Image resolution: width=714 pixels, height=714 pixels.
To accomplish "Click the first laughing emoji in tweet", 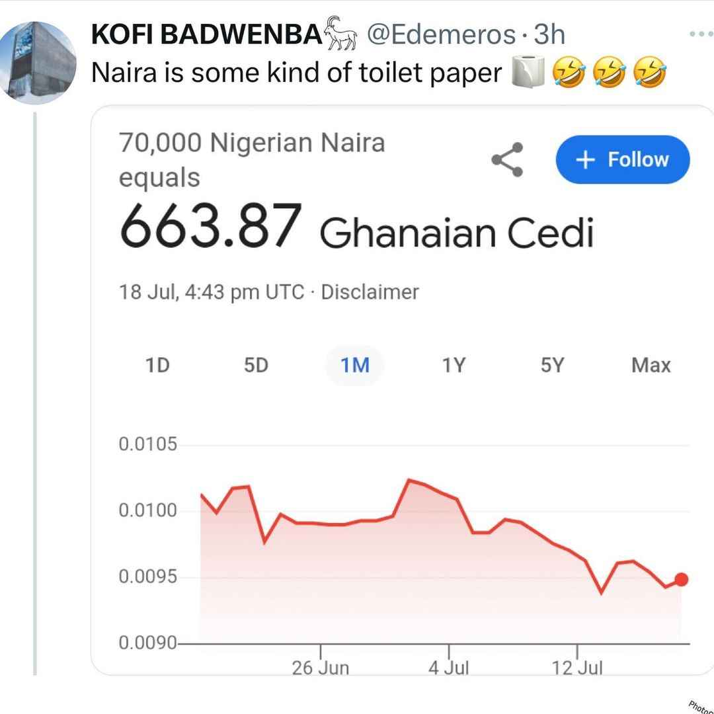I will (x=569, y=71).
